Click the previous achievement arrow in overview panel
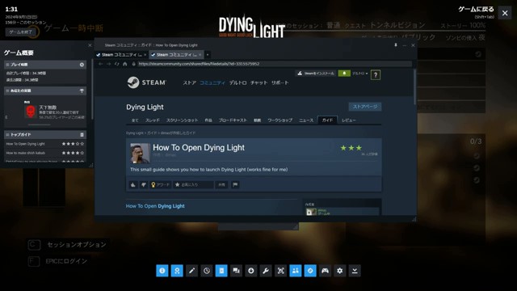 click(6, 117)
